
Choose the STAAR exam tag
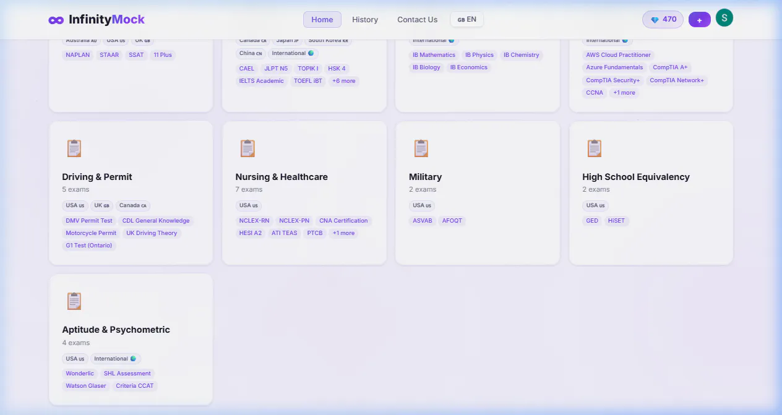coord(110,55)
